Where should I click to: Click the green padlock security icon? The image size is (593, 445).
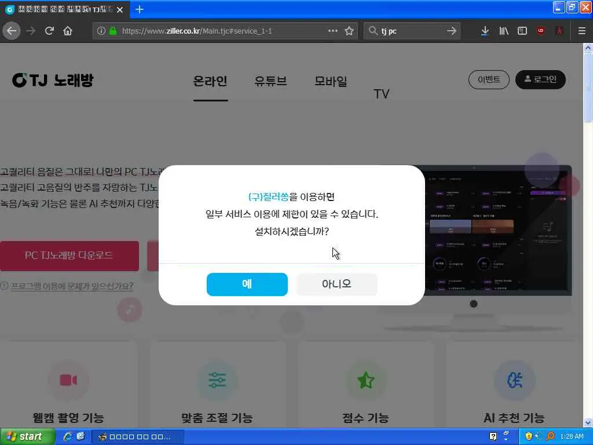click(113, 31)
